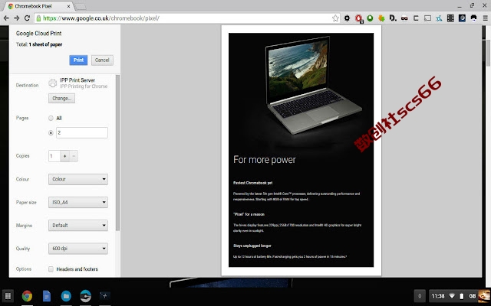Click the dark blue moon extension icon
This screenshot has height=306, width=491.
tap(462, 18)
